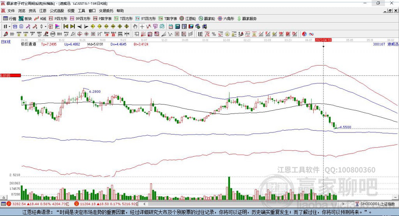The width and height of the screenshot is (399, 216).
Task: Select the Gann fan lines tool
Action: tap(143, 34)
